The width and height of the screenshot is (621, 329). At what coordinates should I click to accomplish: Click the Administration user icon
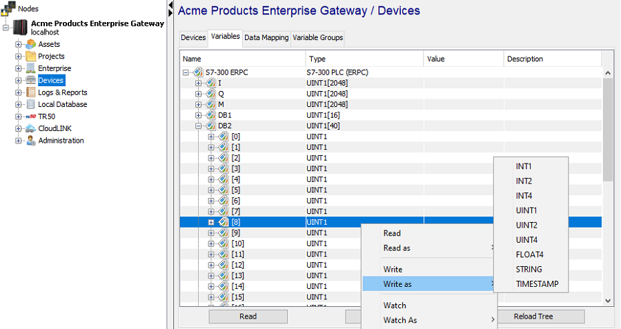(31, 140)
